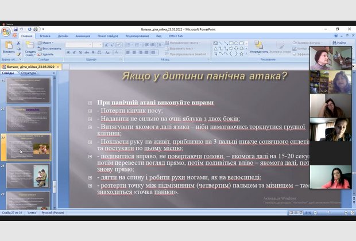
Task: Open the Вставка ribbon tab
Action: click(45, 36)
